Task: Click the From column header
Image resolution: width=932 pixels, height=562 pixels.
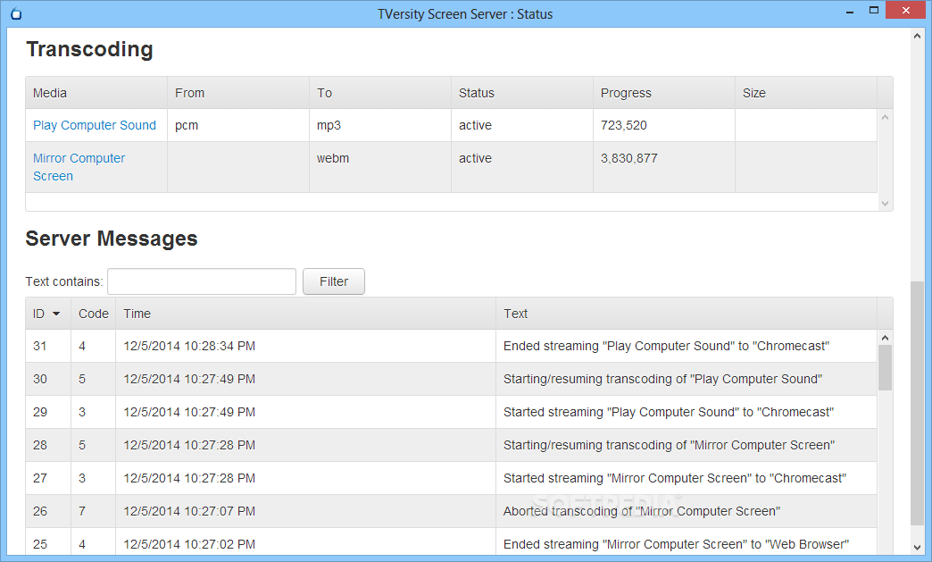Action: tap(238, 93)
